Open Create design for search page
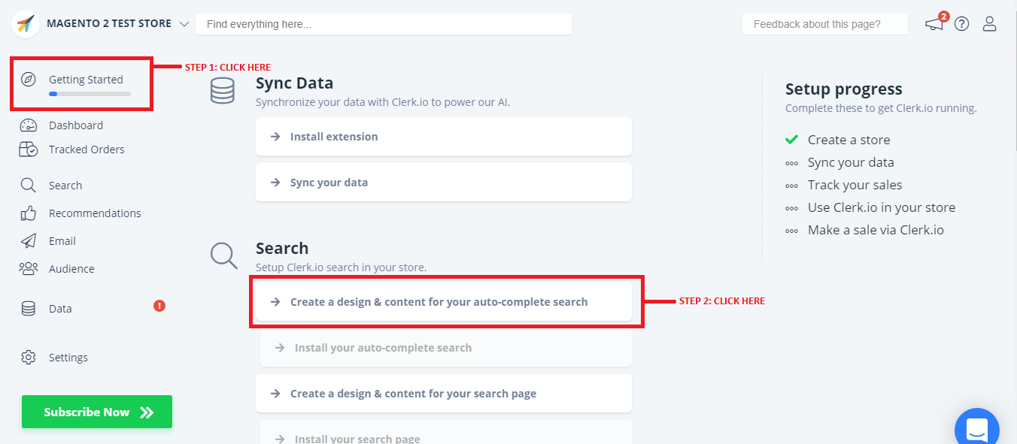 [x=443, y=394]
